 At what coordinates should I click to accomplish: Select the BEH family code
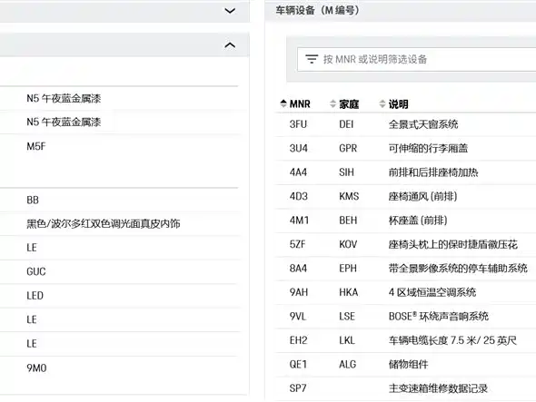coord(348,221)
